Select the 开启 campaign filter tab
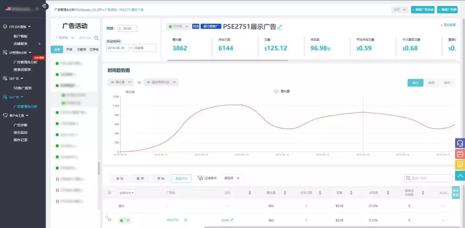 (x=69, y=49)
